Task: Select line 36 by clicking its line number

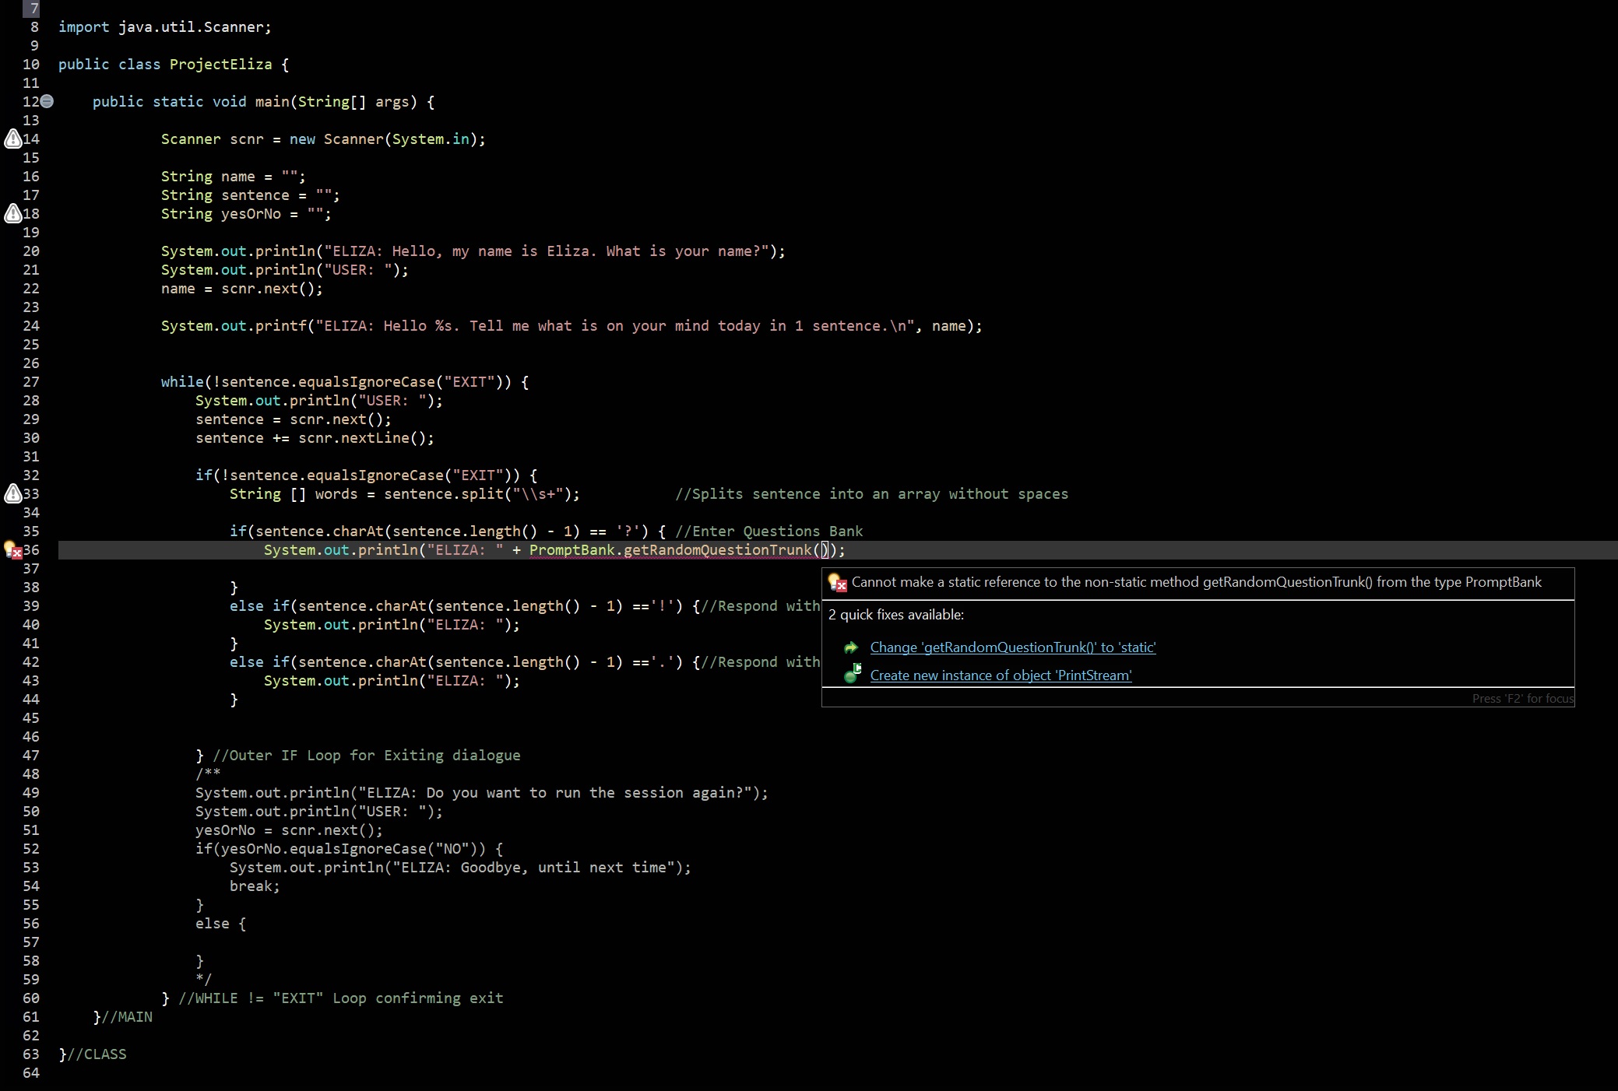Action: point(31,550)
